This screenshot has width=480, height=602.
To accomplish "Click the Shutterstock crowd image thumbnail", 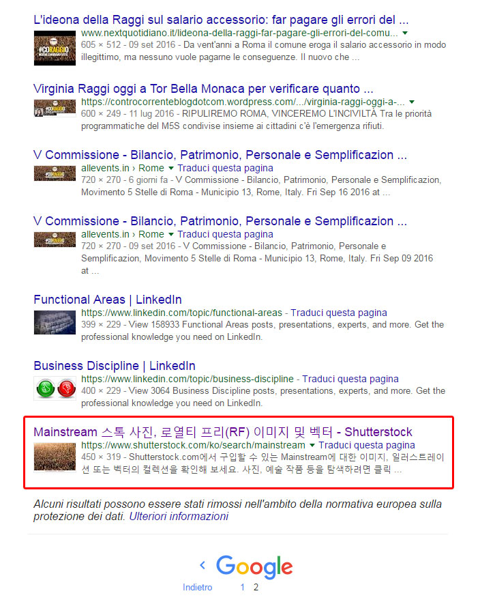I will [55, 457].
